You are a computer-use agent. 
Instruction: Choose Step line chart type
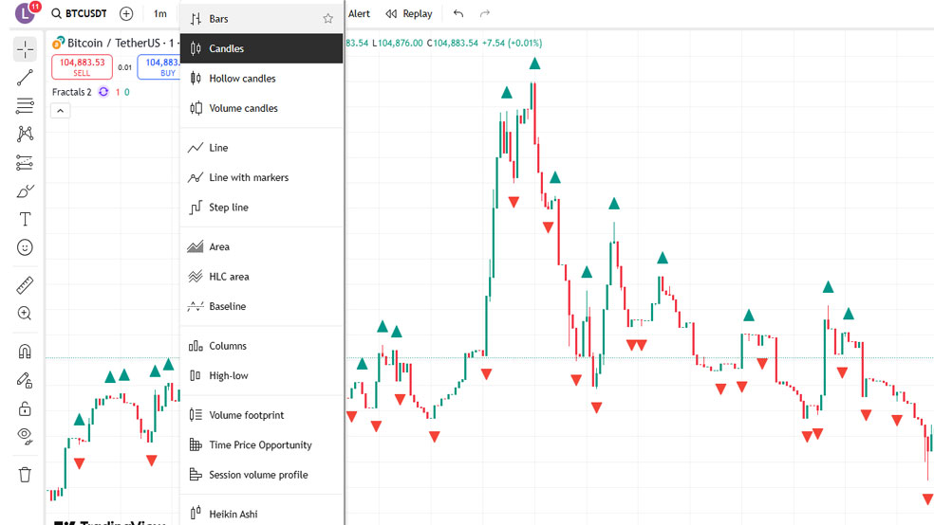pyautogui.click(x=261, y=207)
